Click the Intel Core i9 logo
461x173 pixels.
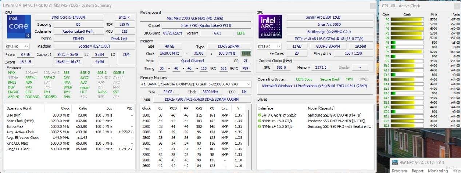tap(19, 27)
